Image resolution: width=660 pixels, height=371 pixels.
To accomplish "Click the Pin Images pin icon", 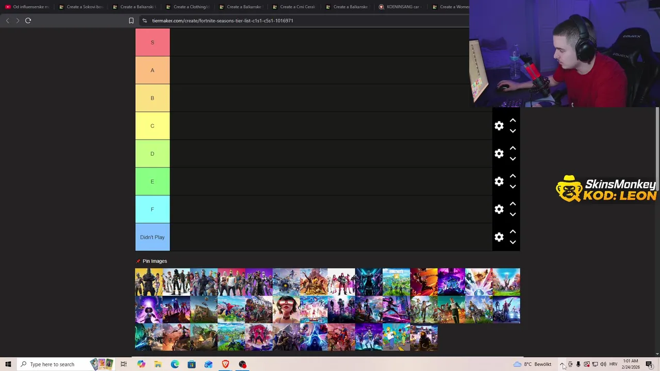I will pos(138,261).
